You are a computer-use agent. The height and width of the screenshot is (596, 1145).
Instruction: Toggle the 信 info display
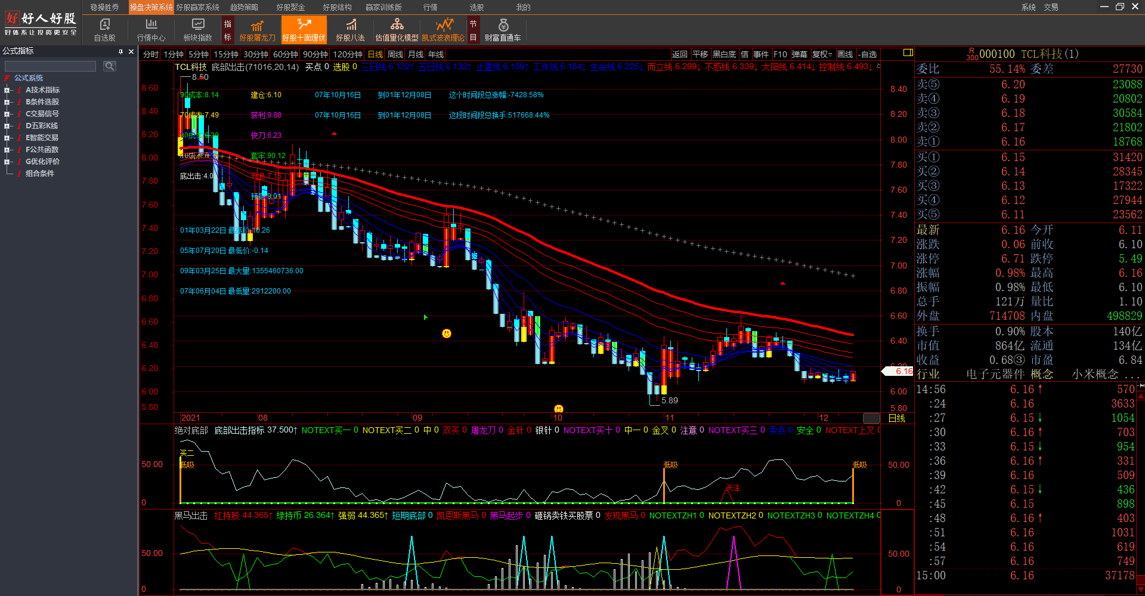tap(744, 54)
